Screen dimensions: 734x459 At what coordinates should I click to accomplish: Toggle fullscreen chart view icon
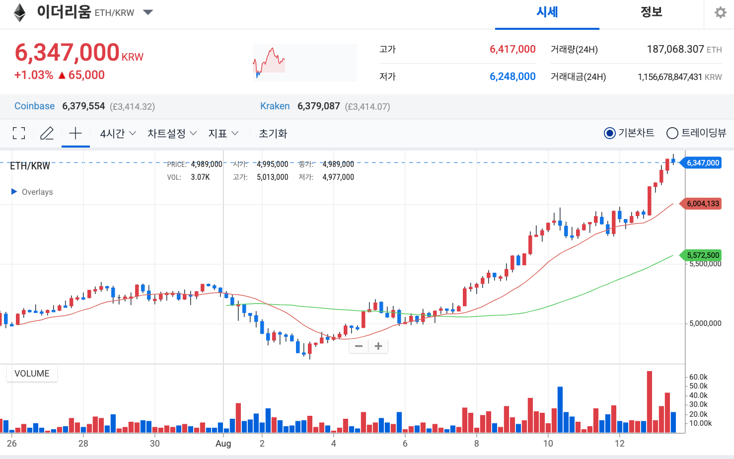[x=18, y=133]
